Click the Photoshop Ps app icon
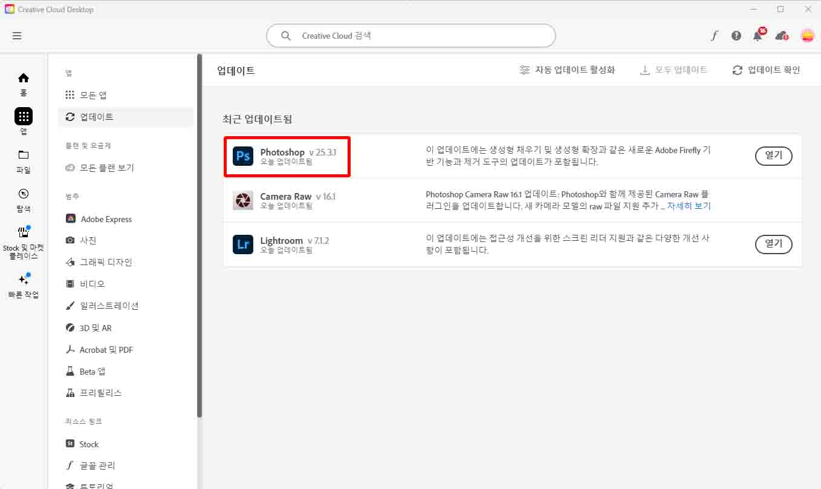821x489 pixels. [x=243, y=156]
